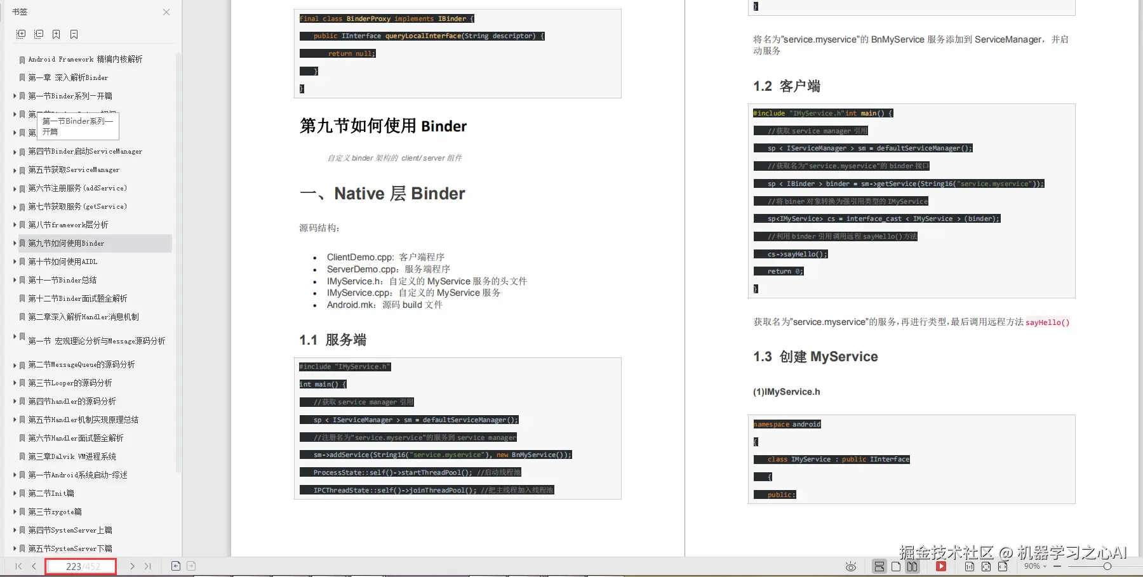Select bookmark 第九节如何使用Binder
Viewport: 1143px width, 577px height.
pos(66,243)
